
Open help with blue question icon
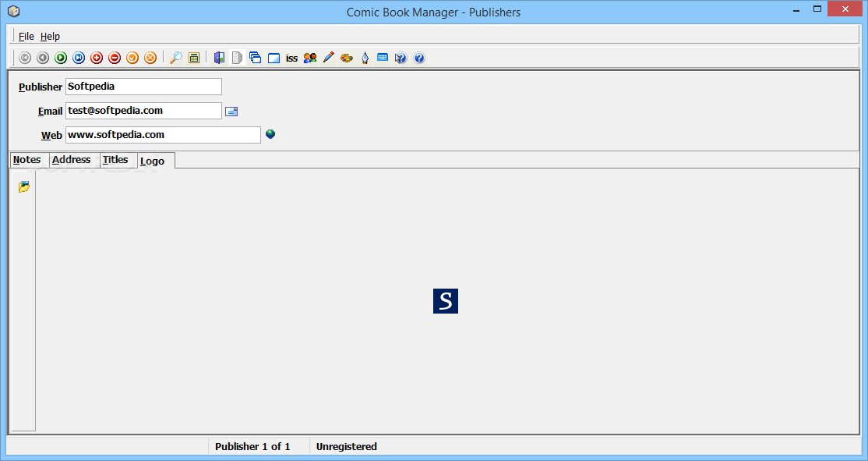419,58
